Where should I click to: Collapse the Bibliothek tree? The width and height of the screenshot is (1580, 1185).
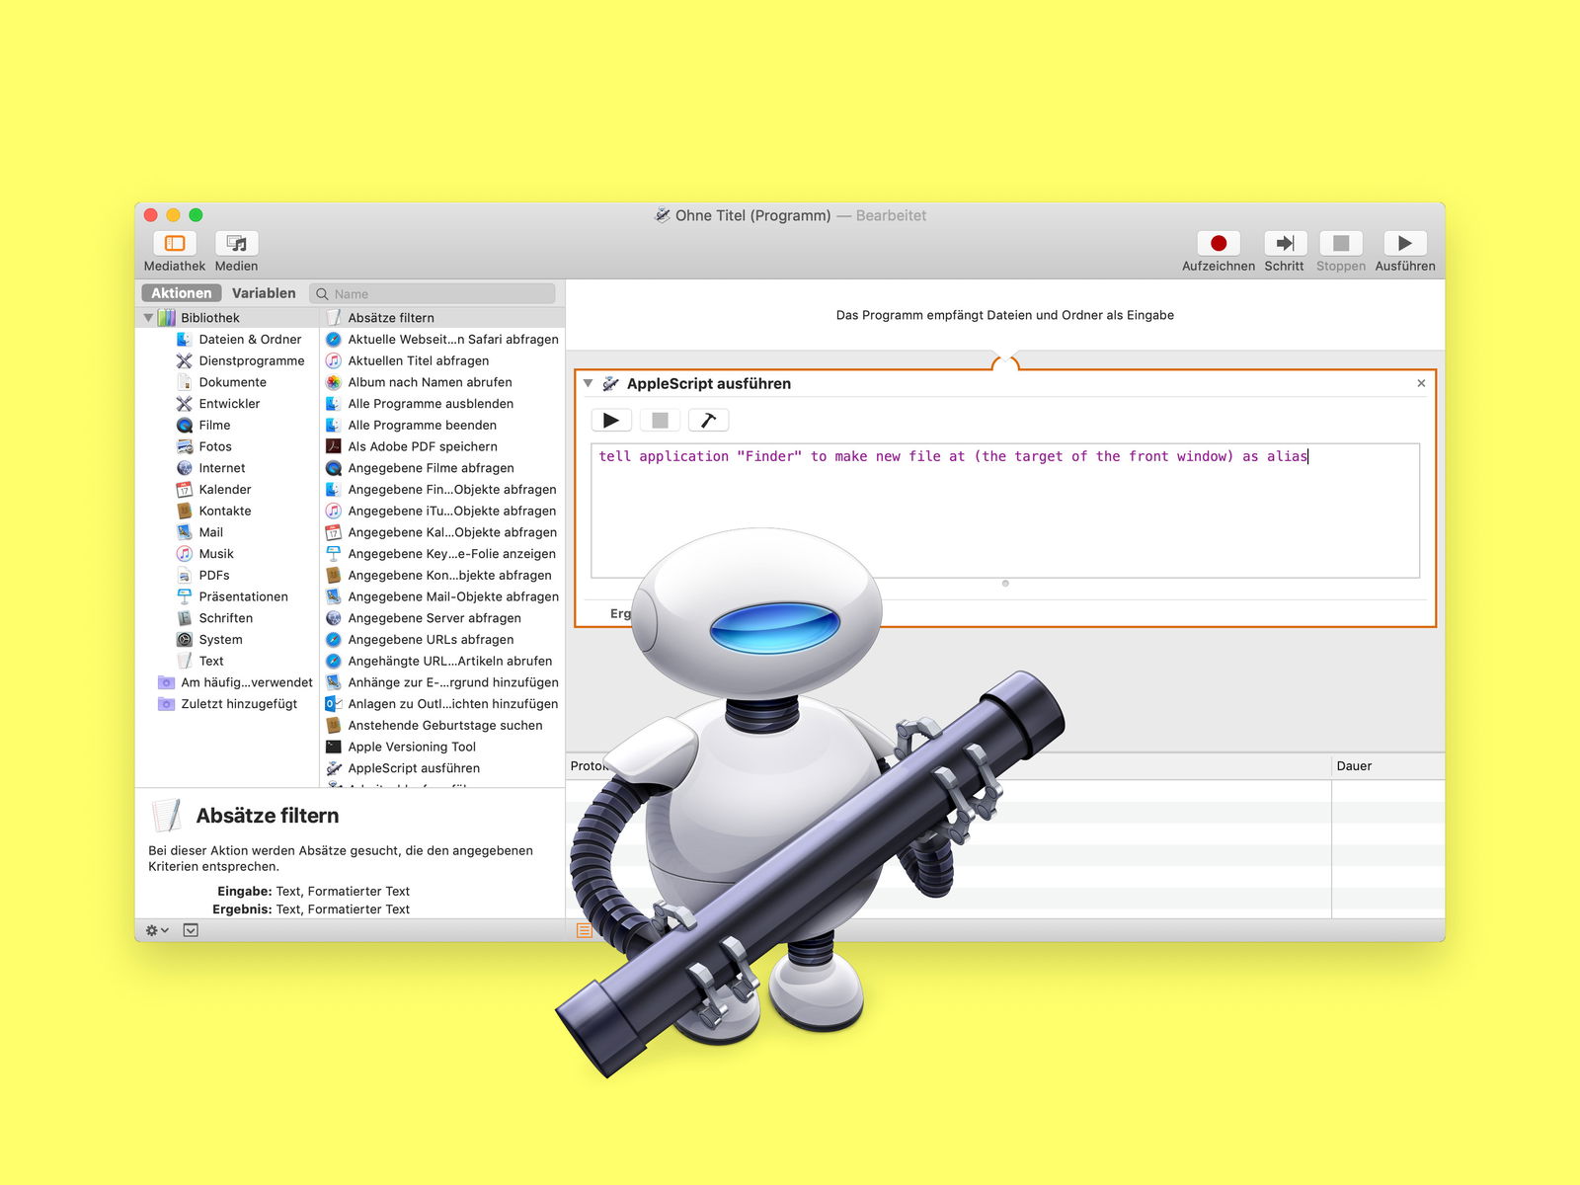point(149,318)
